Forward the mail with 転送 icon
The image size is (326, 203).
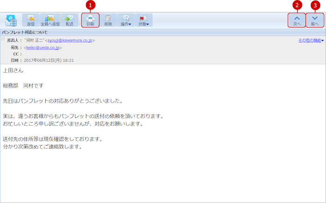69,20
